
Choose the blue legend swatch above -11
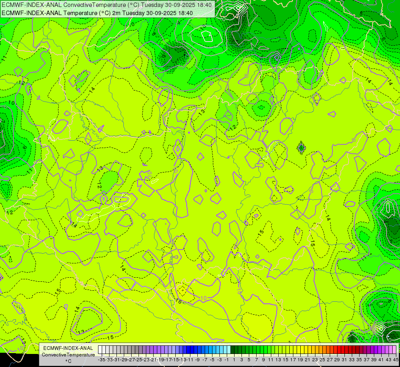point(188,350)
